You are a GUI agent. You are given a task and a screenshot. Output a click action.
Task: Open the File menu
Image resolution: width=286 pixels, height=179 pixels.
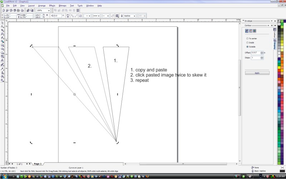[x=8, y=6]
